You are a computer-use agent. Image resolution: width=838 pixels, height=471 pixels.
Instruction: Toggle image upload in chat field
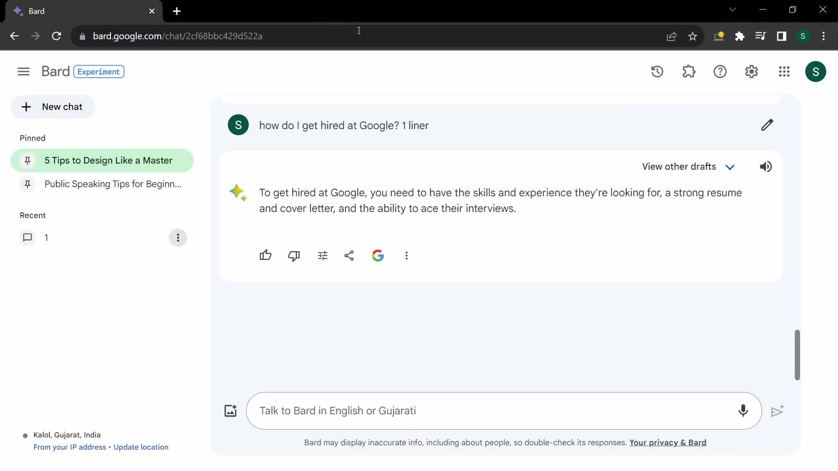(x=230, y=410)
